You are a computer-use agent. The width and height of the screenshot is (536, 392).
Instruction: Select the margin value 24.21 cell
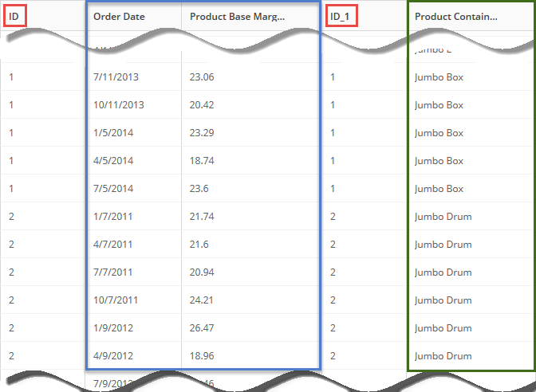[202, 300]
